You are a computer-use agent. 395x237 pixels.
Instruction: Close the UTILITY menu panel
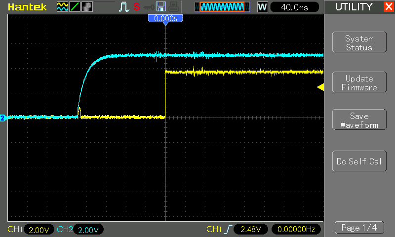pyautogui.click(x=388, y=7)
